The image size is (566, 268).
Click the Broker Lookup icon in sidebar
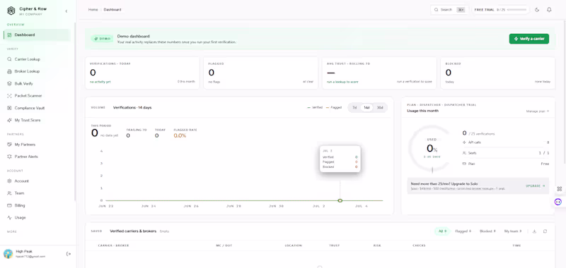pos(9,72)
